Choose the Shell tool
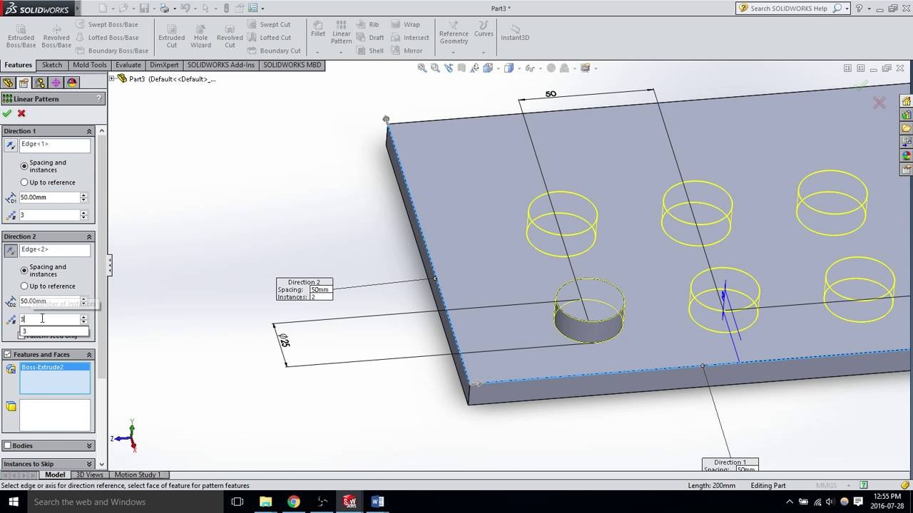The image size is (913, 513). coord(371,51)
